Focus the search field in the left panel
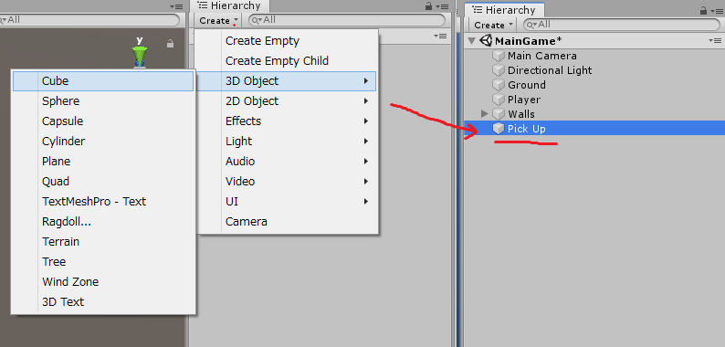The image size is (725, 347). coord(89,20)
